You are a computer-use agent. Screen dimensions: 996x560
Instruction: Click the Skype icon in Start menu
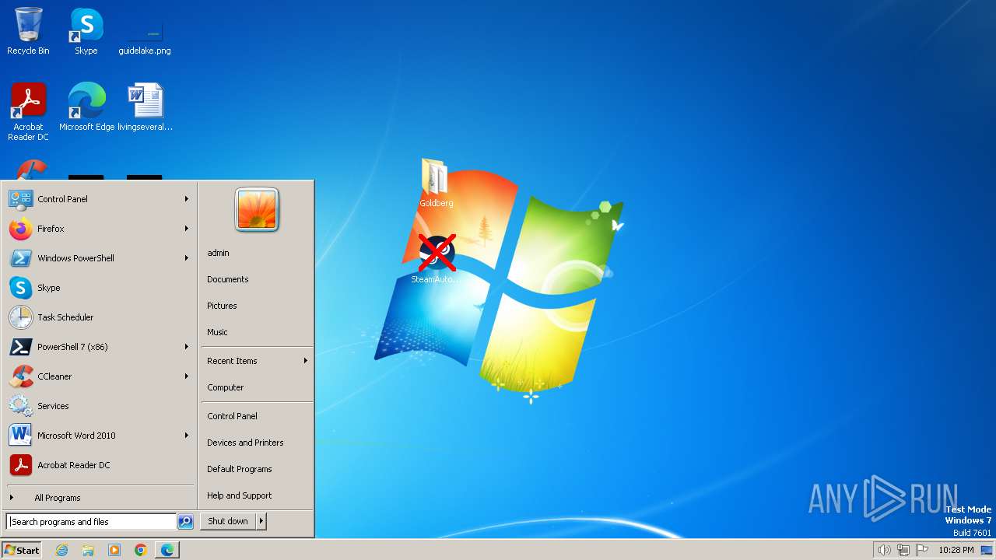(x=20, y=288)
